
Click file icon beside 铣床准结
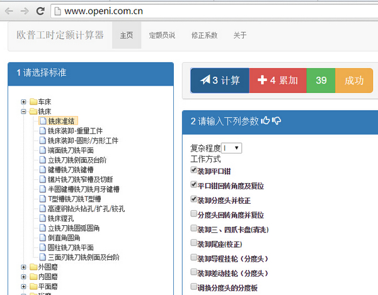(x=43, y=121)
